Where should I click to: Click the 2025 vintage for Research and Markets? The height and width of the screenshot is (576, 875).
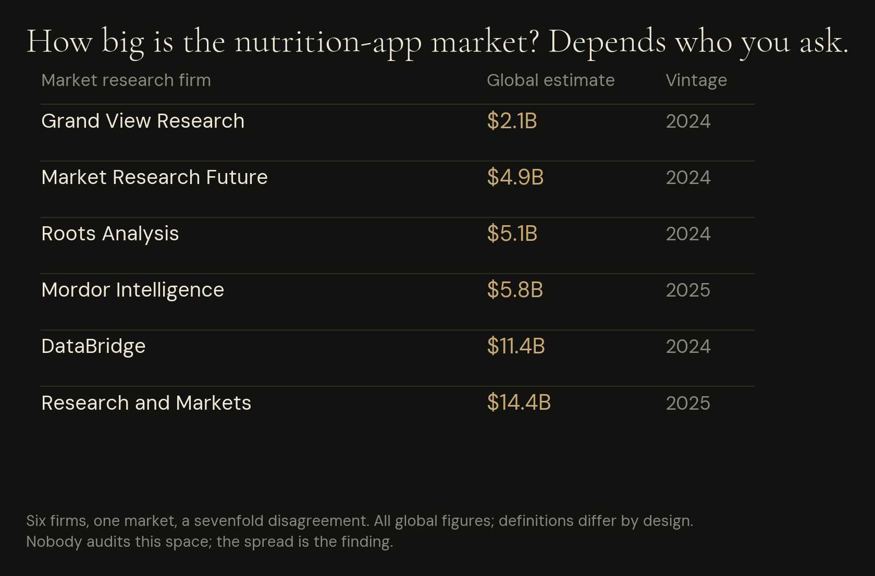tap(688, 403)
